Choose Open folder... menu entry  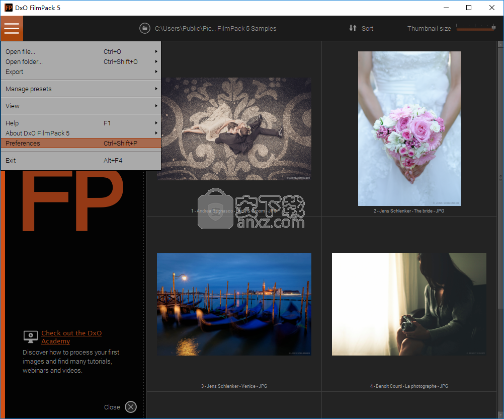[81, 61]
